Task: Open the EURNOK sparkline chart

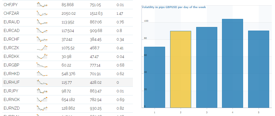Action: coord(42,100)
